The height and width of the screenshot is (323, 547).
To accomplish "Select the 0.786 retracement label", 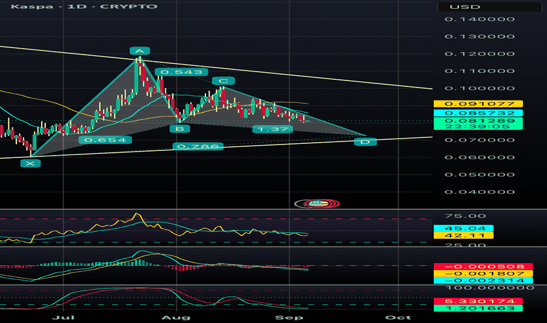I will [x=198, y=146].
